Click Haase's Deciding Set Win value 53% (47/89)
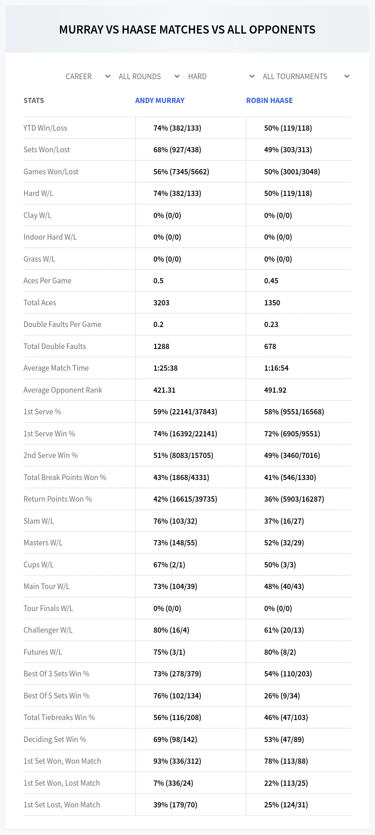This screenshot has width=375, height=835. click(284, 739)
